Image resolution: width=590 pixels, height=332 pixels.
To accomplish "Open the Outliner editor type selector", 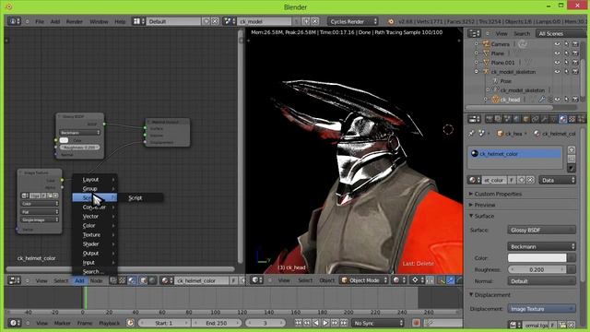I will point(474,33).
